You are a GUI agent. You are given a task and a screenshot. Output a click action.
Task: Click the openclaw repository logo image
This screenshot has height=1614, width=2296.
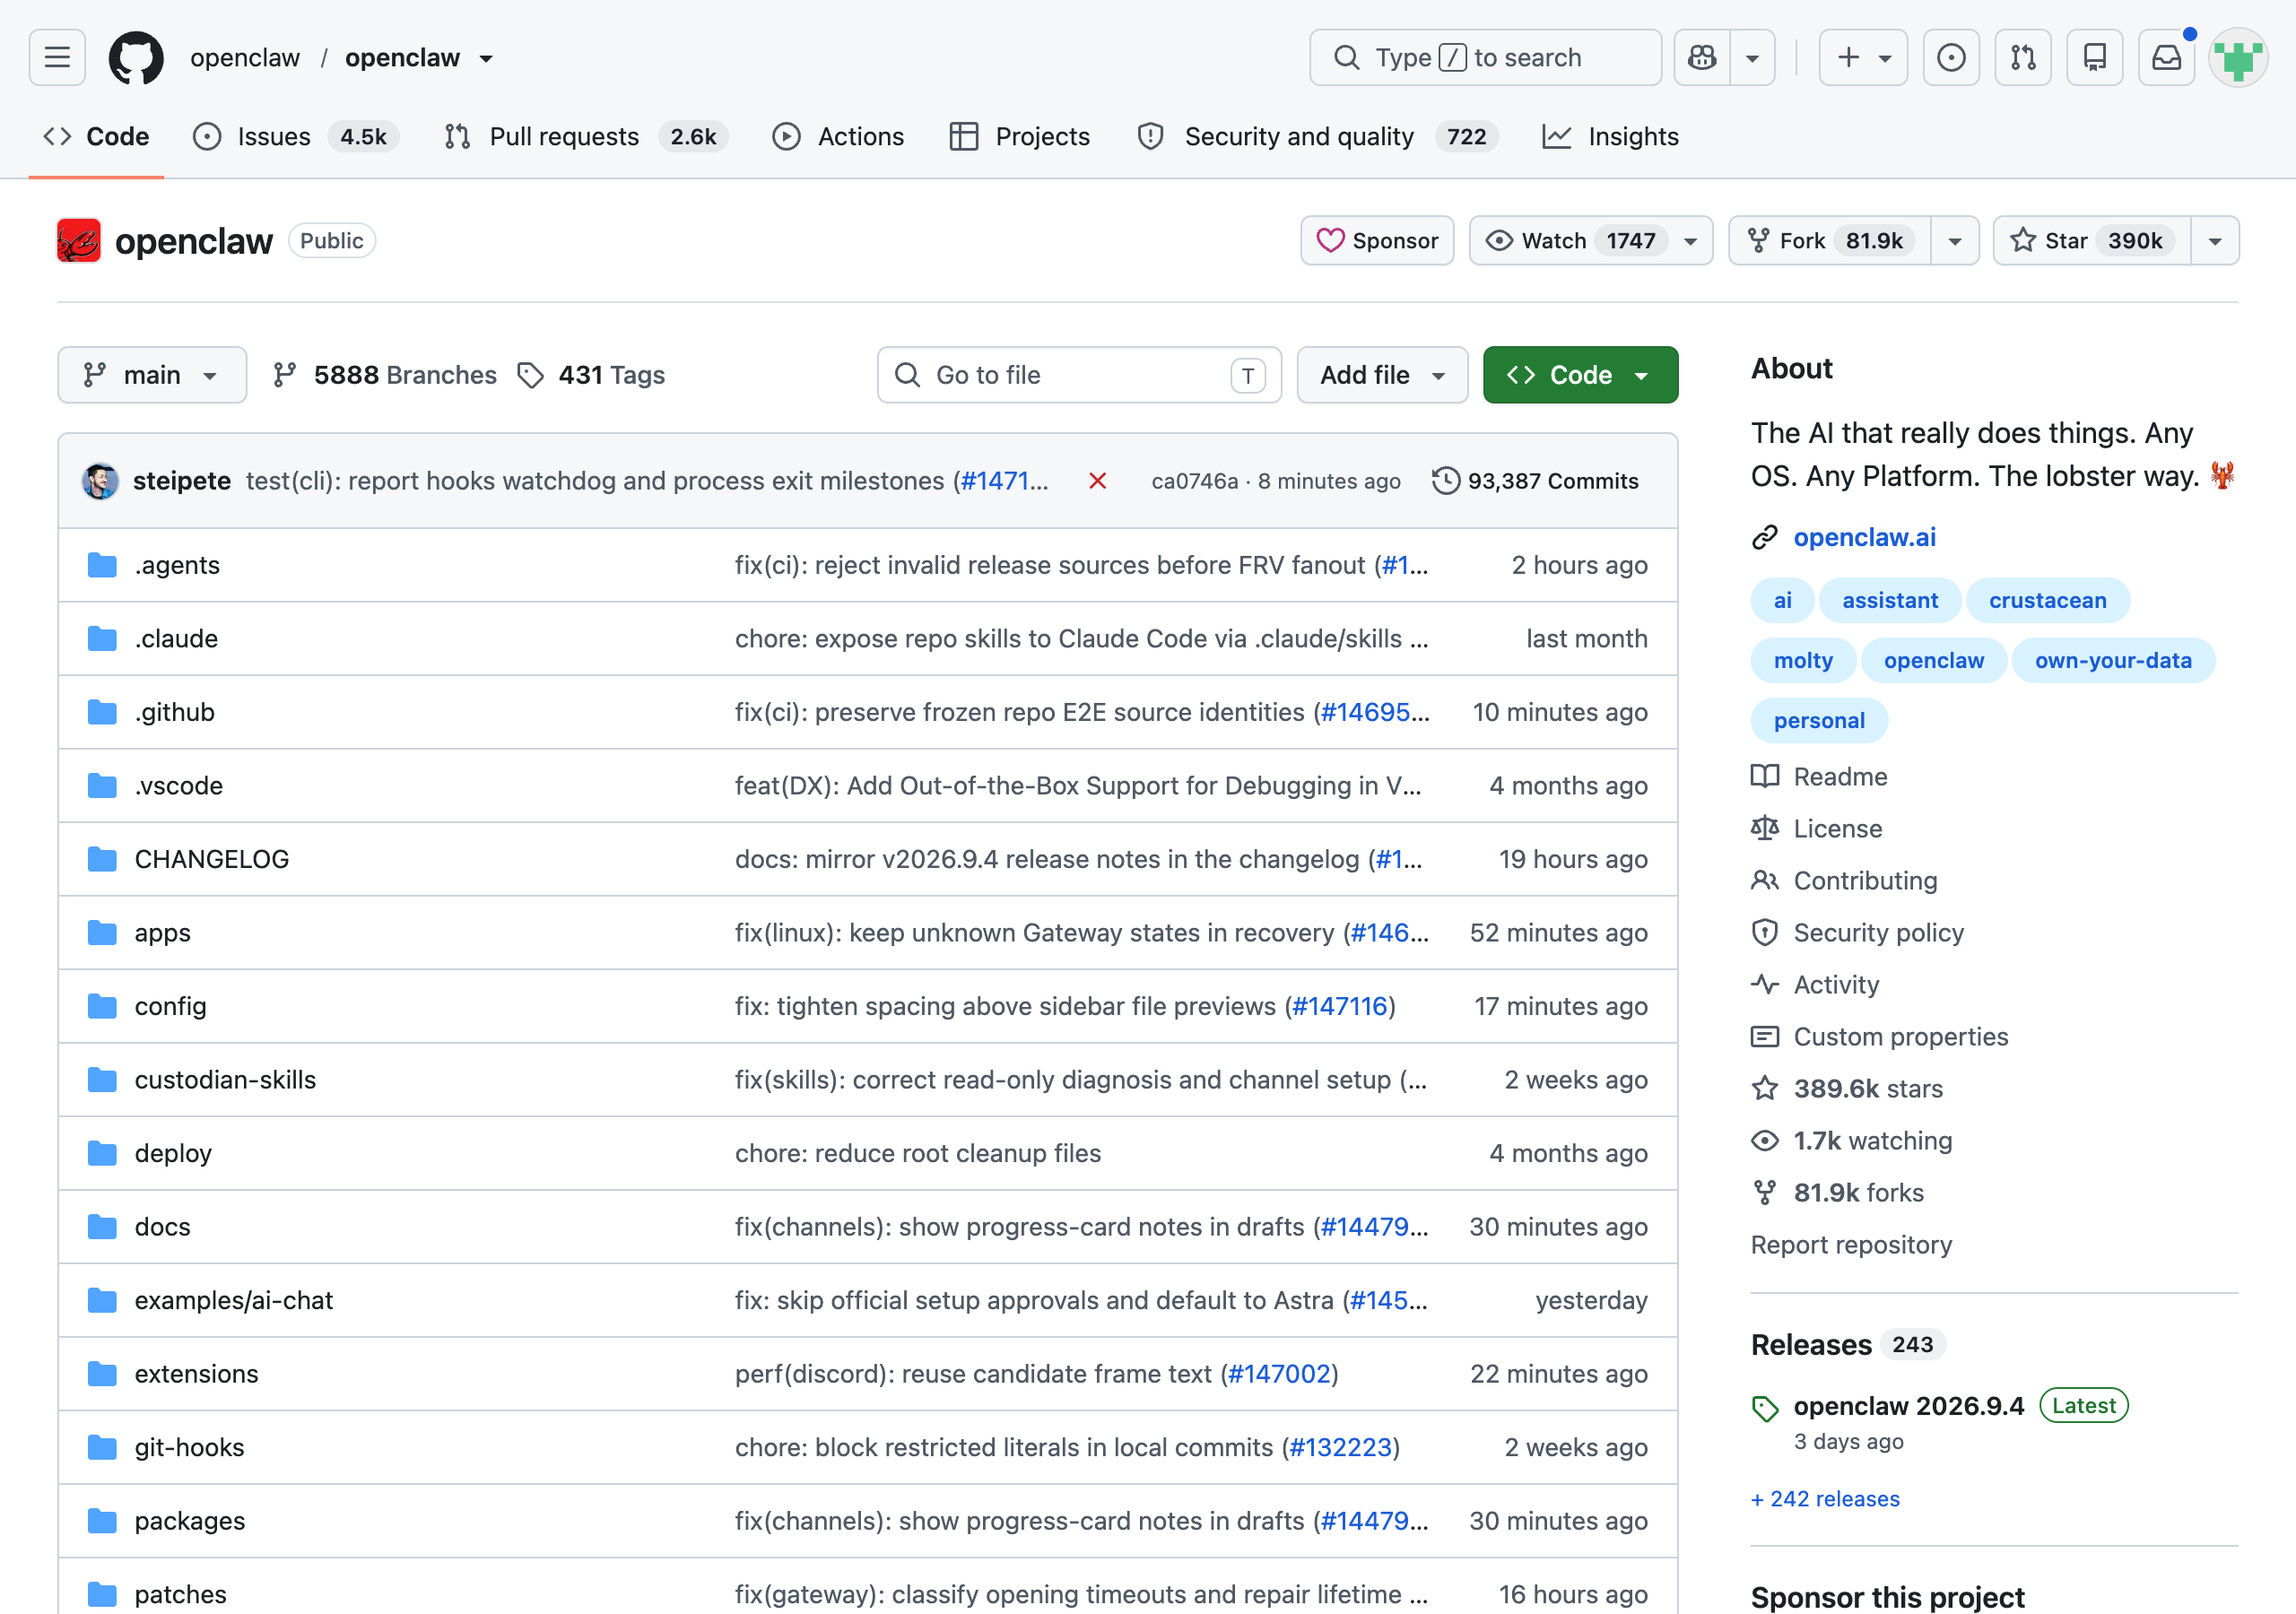79,240
